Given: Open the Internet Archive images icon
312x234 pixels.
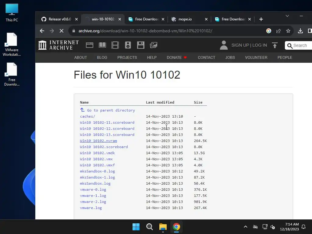Looking at the screenshot, I should tap(154, 45).
